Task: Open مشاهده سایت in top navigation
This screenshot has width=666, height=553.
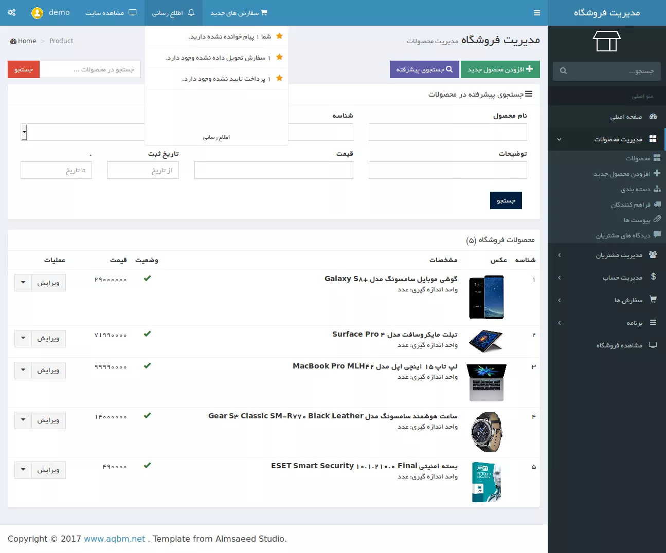Action: pyautogui.click(x=111, y=13)
